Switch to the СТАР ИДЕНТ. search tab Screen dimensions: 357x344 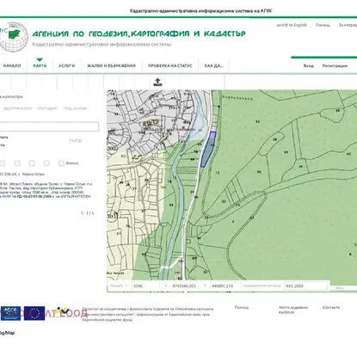(x=47, y=108)
